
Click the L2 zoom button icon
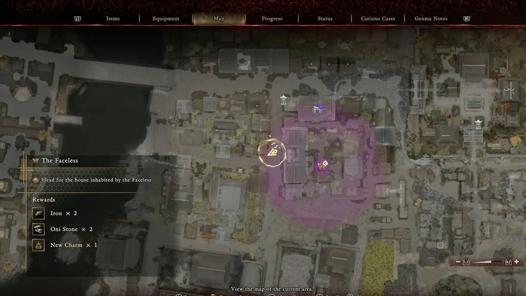[x=466, y=262]
